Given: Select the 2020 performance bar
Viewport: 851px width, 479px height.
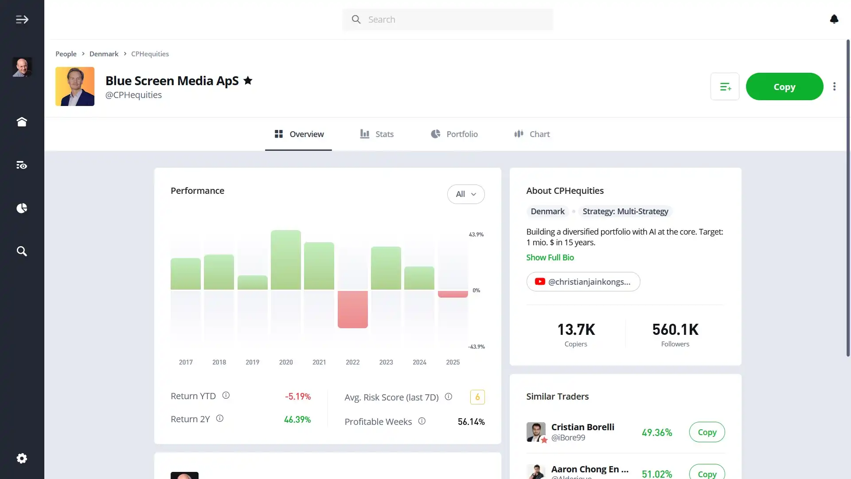Looking at the screenshot, I should pyautogui.click(x=286, y=260).
